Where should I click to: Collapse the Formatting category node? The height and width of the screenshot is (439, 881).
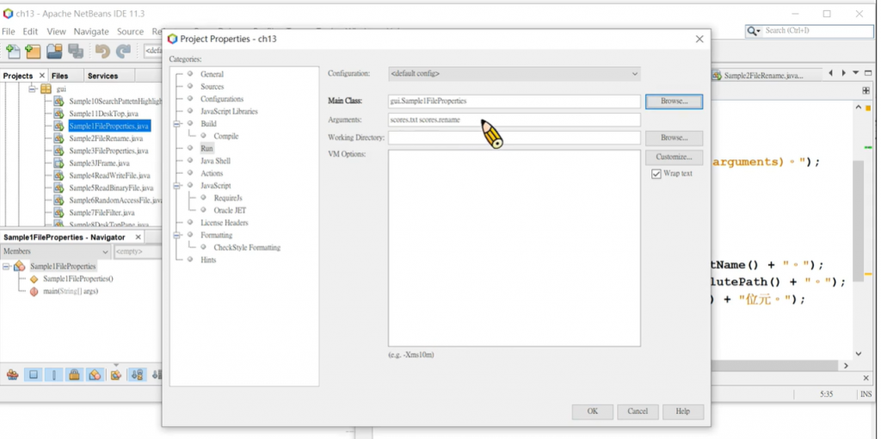(177, 235)
